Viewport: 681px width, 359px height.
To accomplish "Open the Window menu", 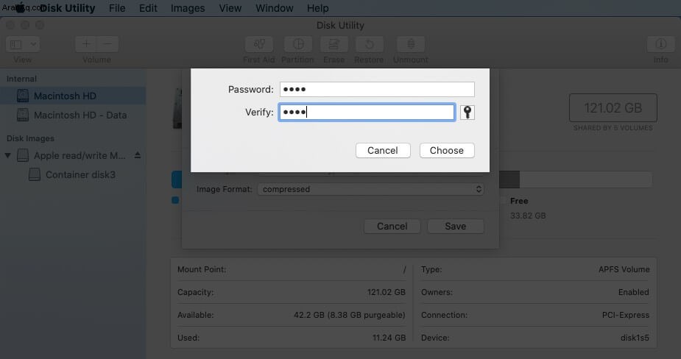I will click(275, 8).
